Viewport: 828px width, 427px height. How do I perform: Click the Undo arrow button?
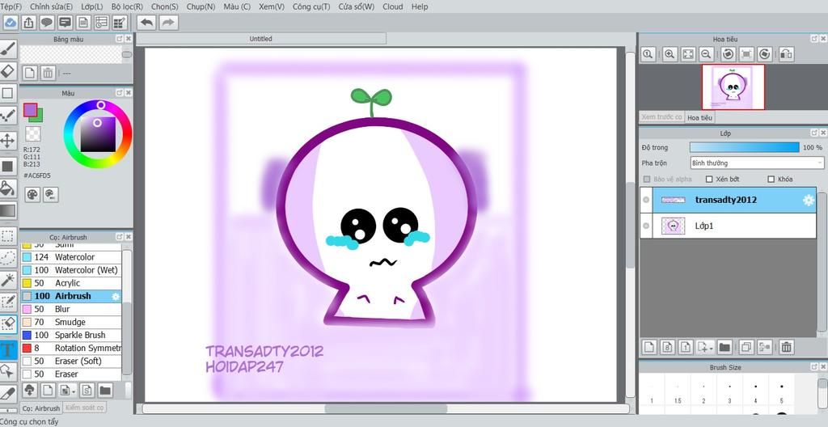coord(147,23)
